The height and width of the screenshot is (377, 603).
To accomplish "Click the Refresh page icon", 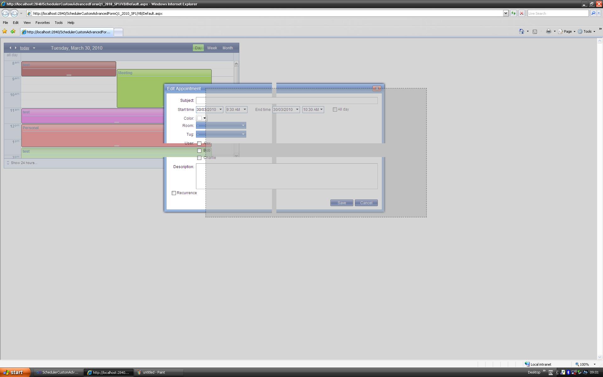I will (513, 13).
